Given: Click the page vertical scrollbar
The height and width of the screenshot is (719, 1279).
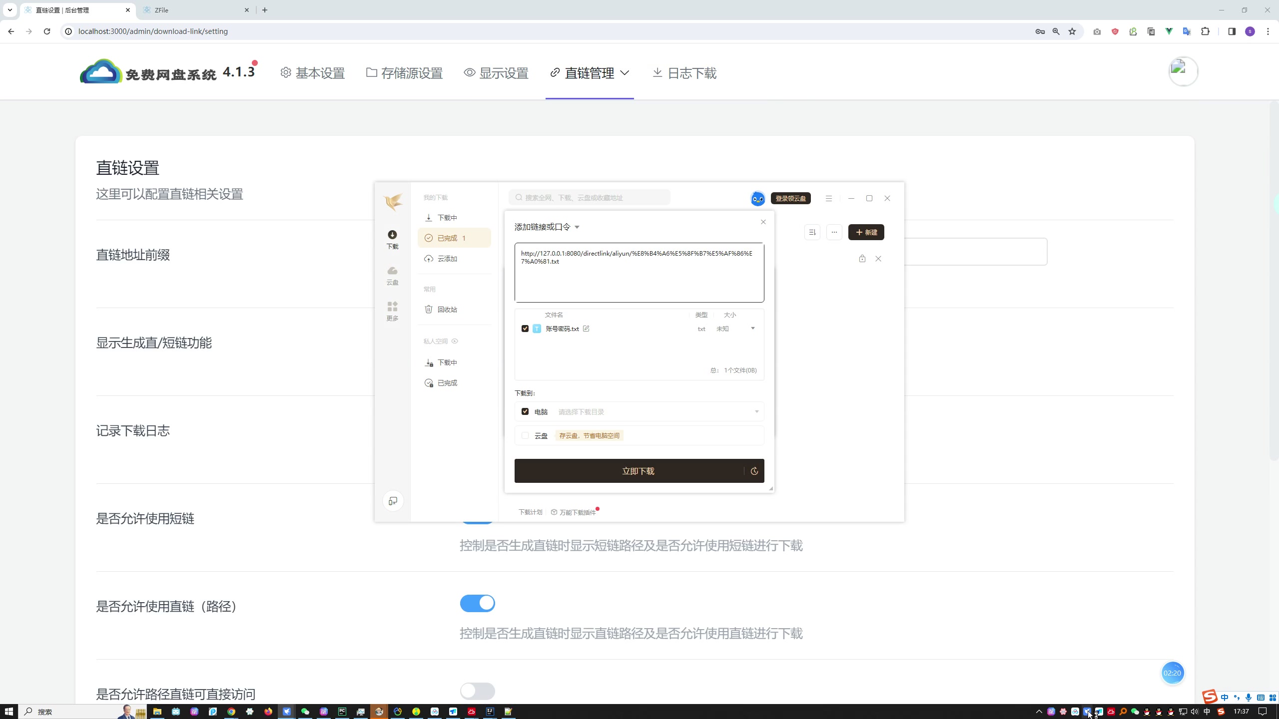Looking at the screenshot, I should 1274,281.
